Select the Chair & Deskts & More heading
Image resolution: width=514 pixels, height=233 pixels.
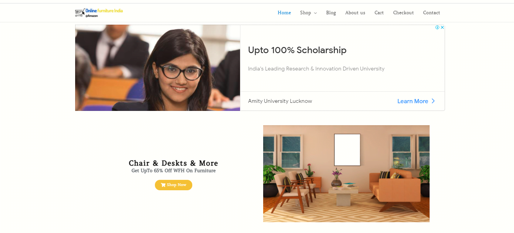click(x=173, y=163)
